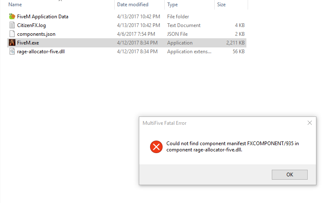The height and width of the screenshot is (203, 331).
Task: Click the FiveM Application Data folder icon
Action: (x=12, y=17)
